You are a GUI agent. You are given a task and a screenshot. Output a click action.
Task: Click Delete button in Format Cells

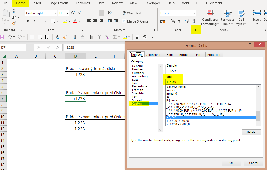(251, 132)
